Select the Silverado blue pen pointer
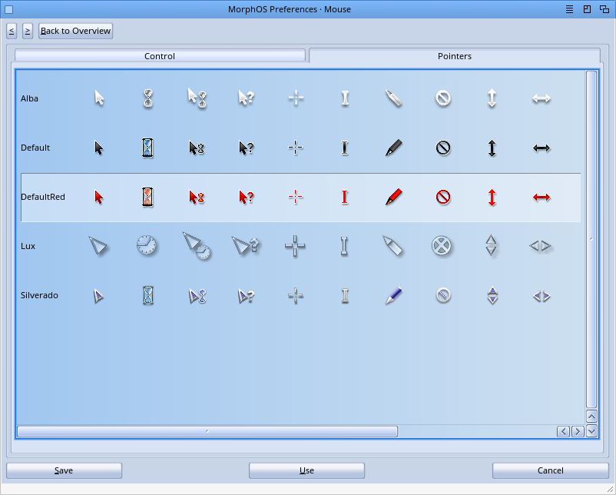The image size is (616, 495). 394,295
